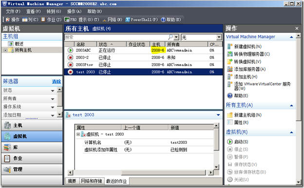
Task: Close the 操作 pane
Action: pyautogui.click(x=297, y=29)
